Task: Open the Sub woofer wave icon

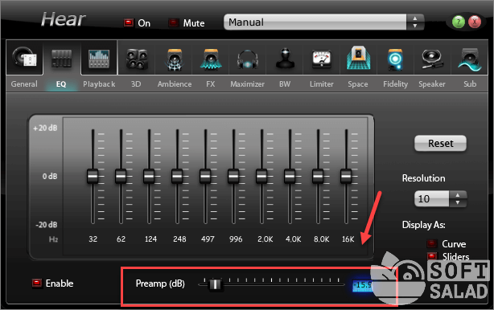Action: click(469, 59)
